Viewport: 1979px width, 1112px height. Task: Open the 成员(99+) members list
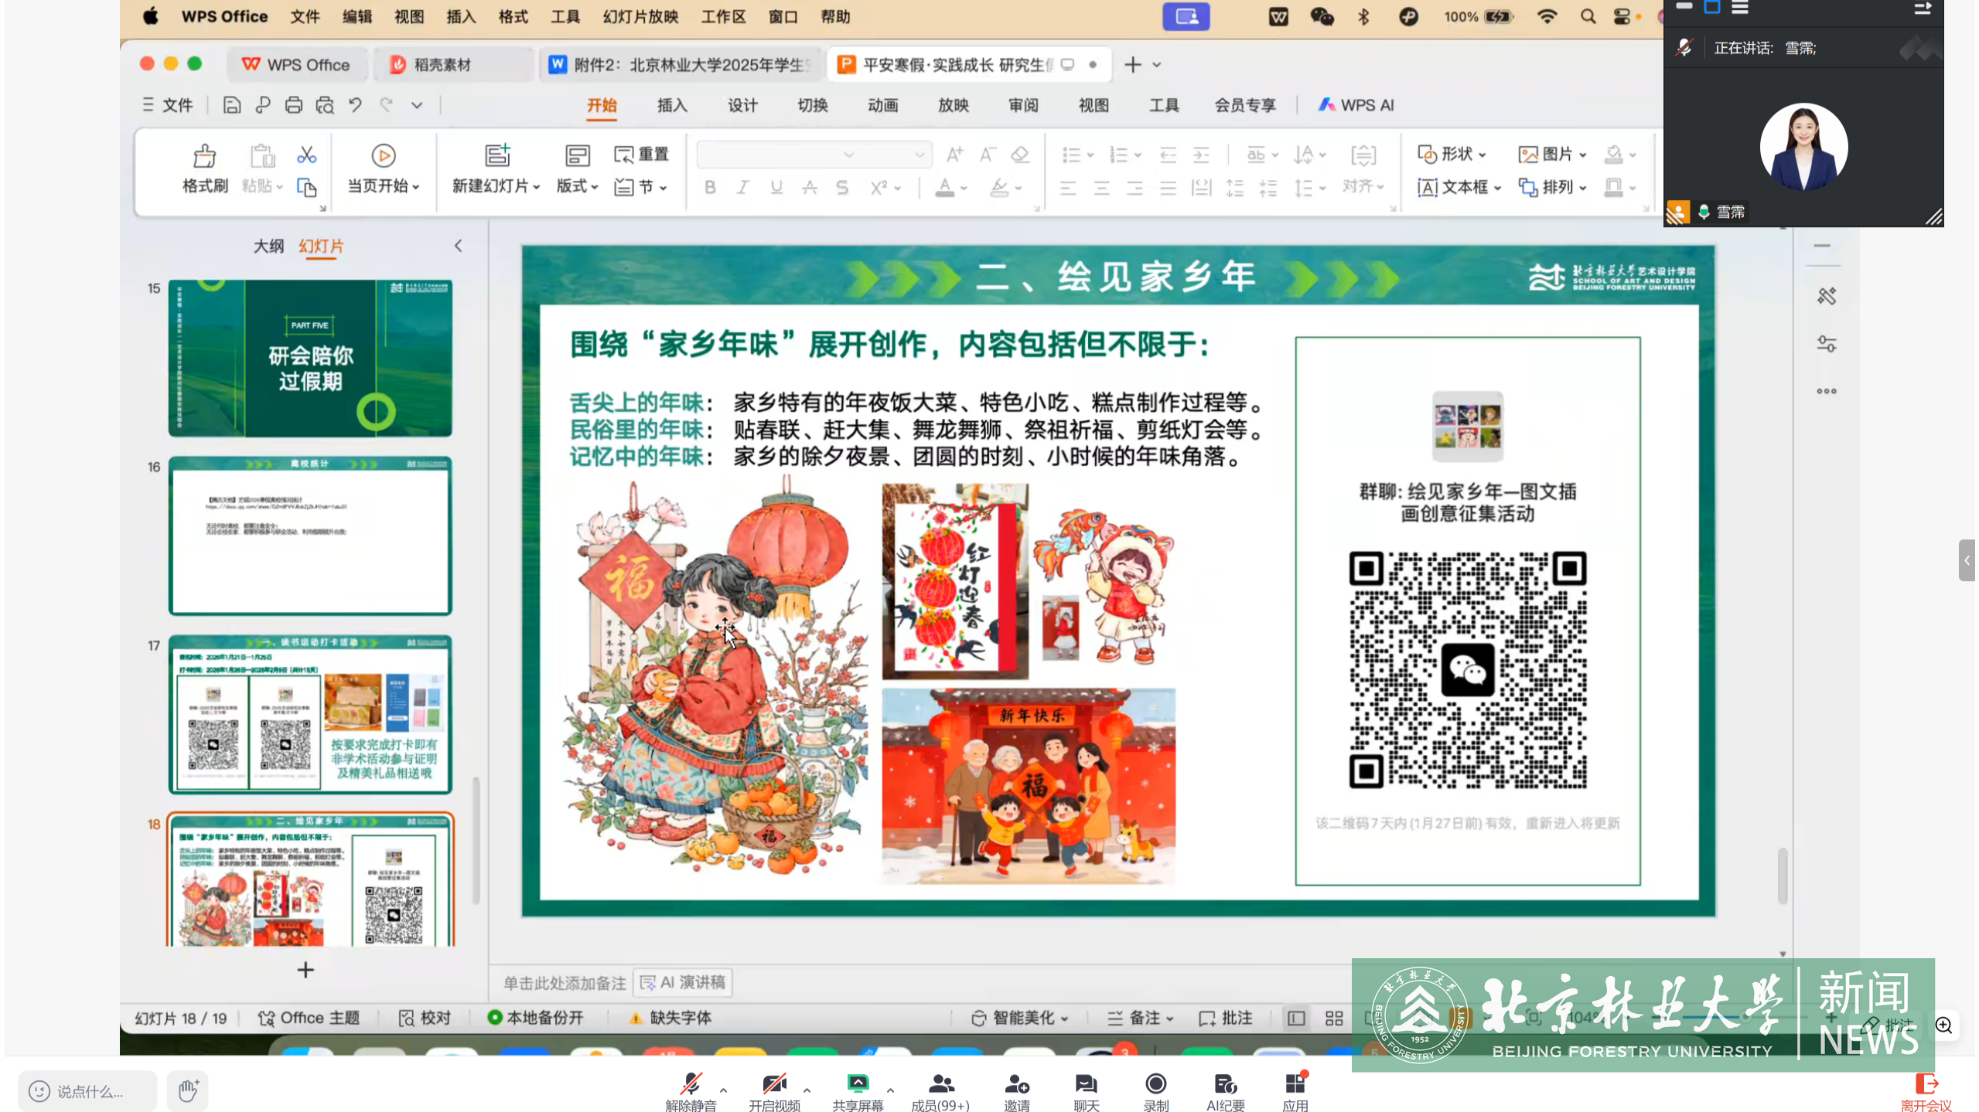click(940, 1092)
